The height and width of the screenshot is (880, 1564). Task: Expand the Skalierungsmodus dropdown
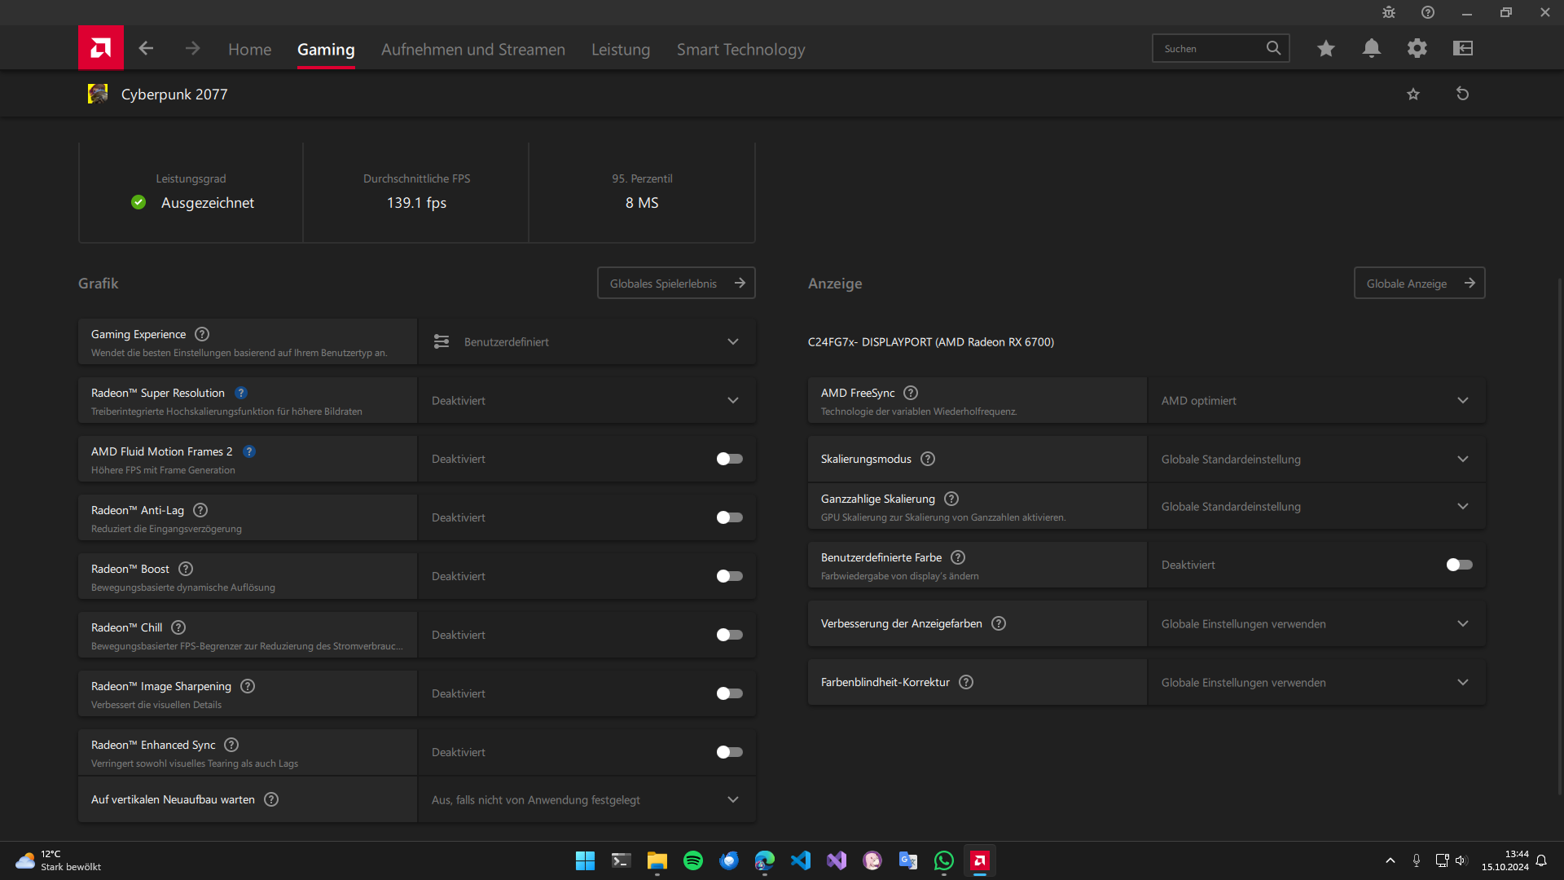(x=1464, y=459)
